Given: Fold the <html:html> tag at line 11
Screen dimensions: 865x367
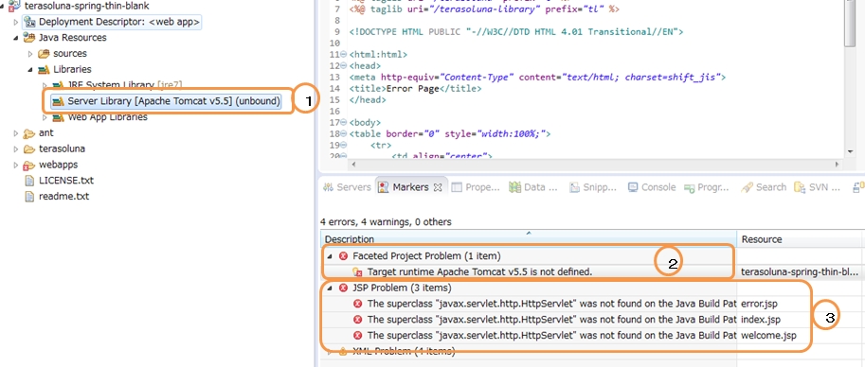Looking at the screenshot, I should [x=344, y=55].
